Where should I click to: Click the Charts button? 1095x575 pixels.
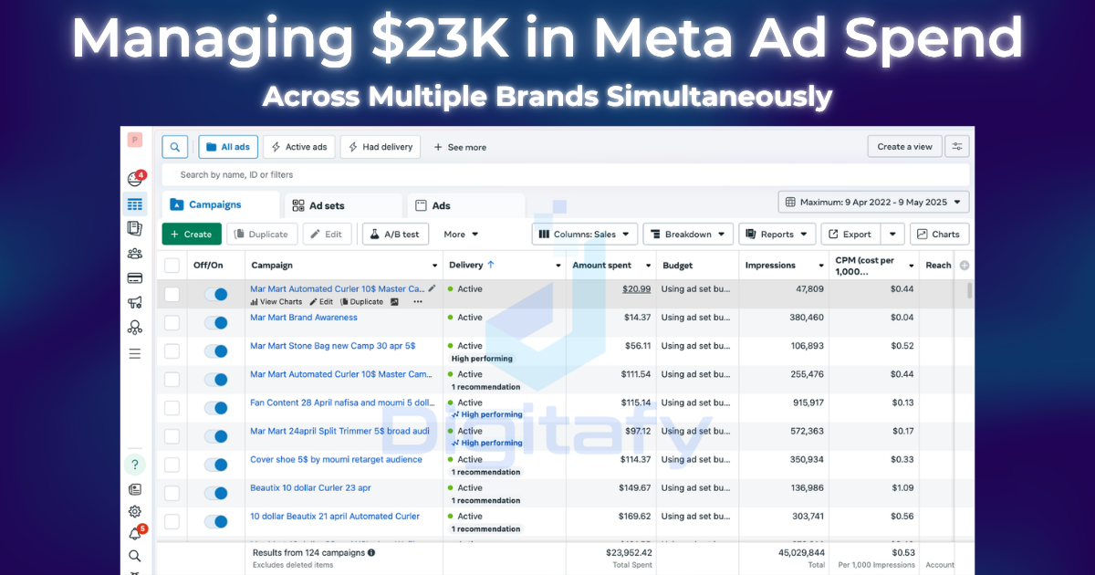(x=939, y=235)
